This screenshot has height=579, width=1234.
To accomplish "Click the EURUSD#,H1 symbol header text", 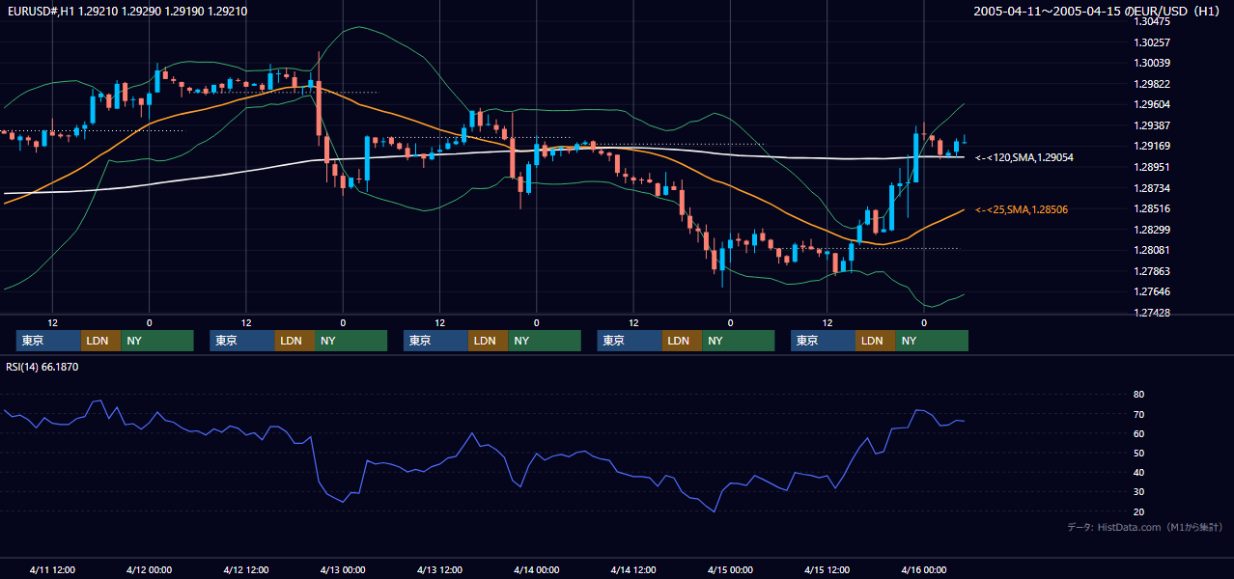I will 126,12.
